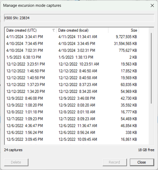Viewport: 158px width, 170px height.
Task: Click local time 12/12/2022 8:37:23 AM
Action: pyautogui.click(x=78, y=85)
